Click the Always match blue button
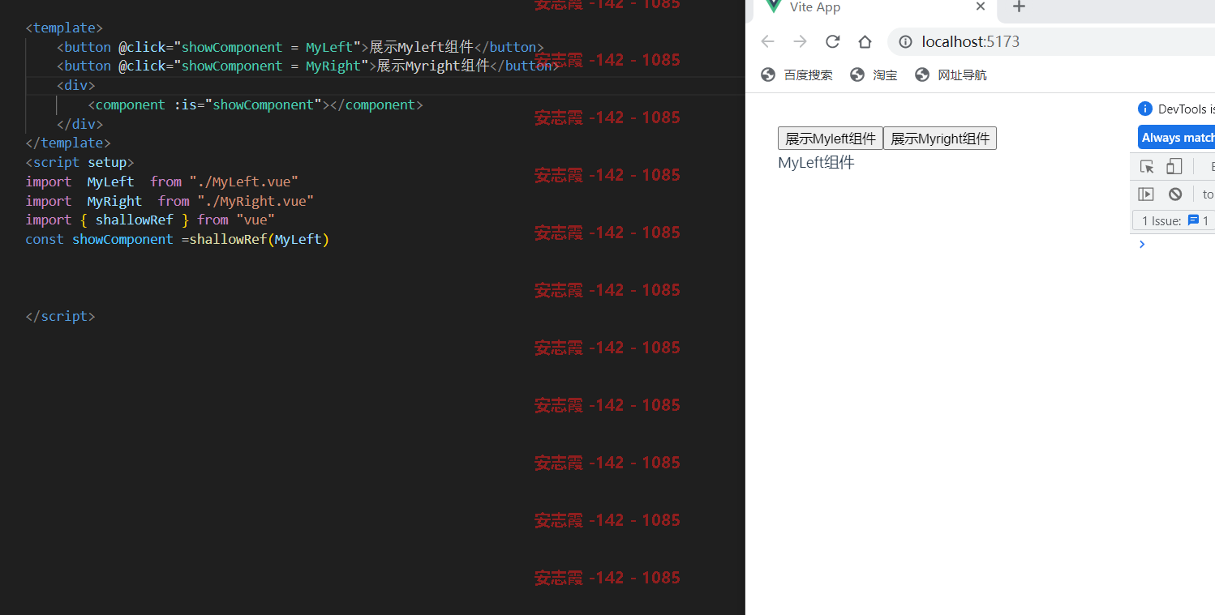Screen dimensions: 1215x615 [1176, 138]
